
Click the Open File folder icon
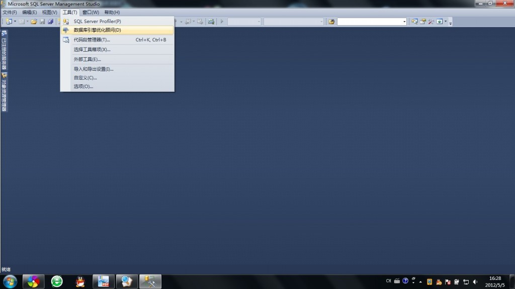[34, 22]
